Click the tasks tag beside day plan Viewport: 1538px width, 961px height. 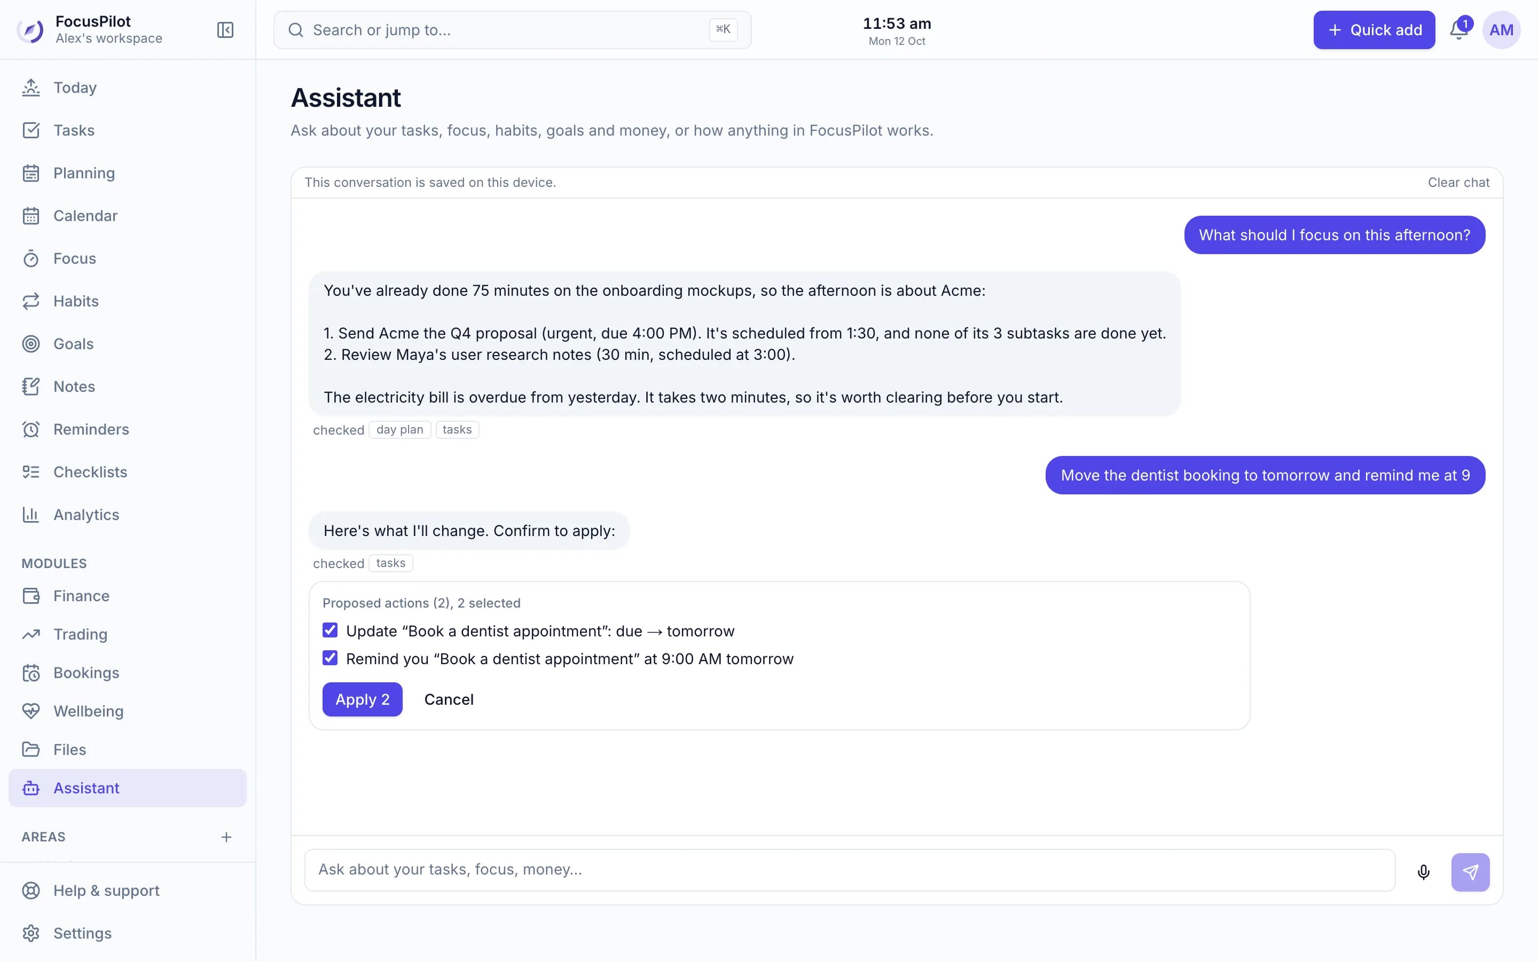[457, 430]
